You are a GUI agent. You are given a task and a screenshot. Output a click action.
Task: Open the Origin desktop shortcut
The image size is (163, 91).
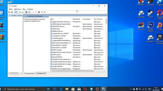[x=160, y=26]
